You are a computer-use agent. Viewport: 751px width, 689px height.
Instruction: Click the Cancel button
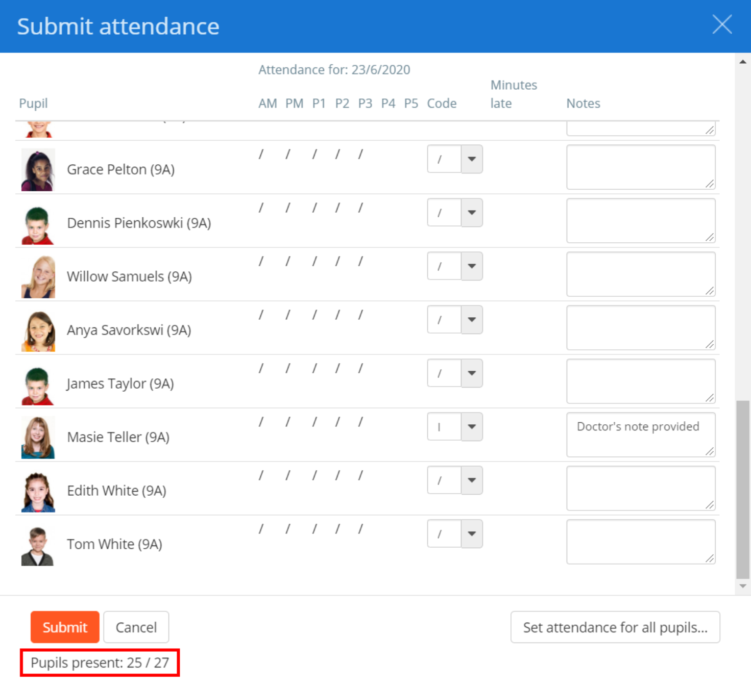136,627
